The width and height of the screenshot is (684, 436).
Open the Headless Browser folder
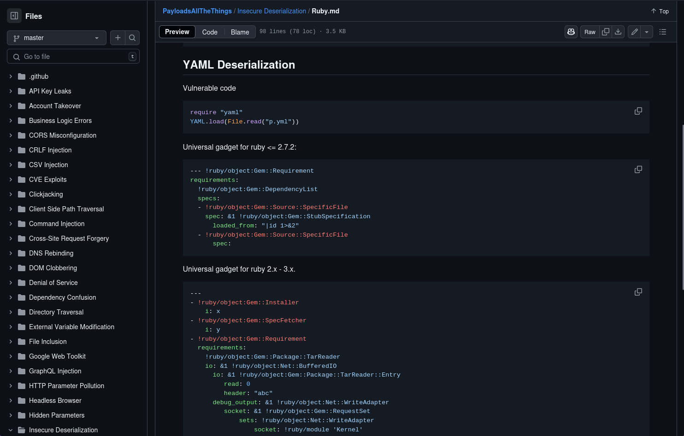[55, 401]
